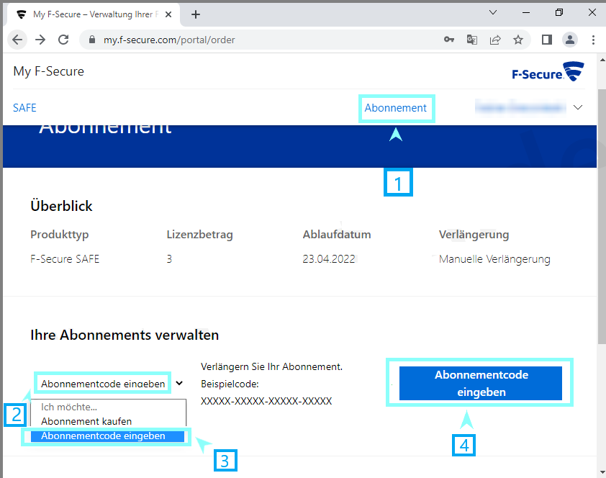Image resolution: width=606 pixels, height=478 pixels.
Task: Open saved passwords key icon
Action: (x=448, y=40)
